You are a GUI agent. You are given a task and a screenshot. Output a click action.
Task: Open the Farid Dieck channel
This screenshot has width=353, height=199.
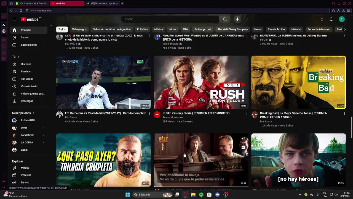coord(29,135)
